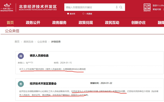The height and width of the screenshot is (102, 164).
Task: Click the reply date 2024-01-22
Action: pyautogui.click(x=106, y=83)
